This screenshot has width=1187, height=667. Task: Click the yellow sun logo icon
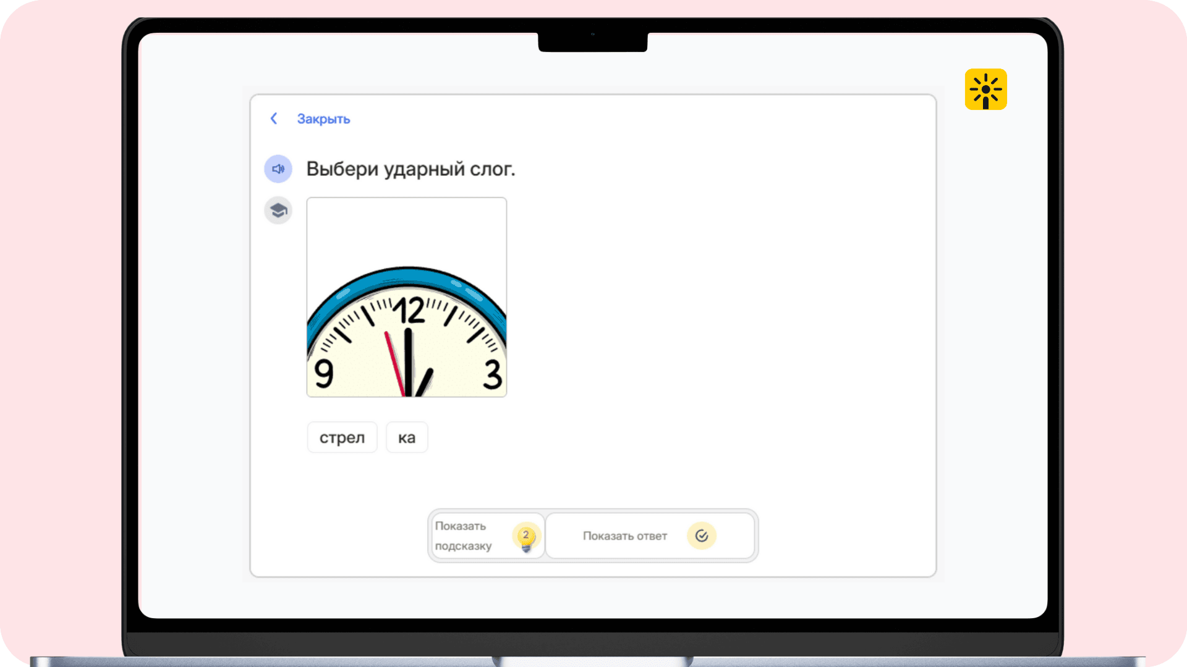pyautogui.click(x=985, y=90)
